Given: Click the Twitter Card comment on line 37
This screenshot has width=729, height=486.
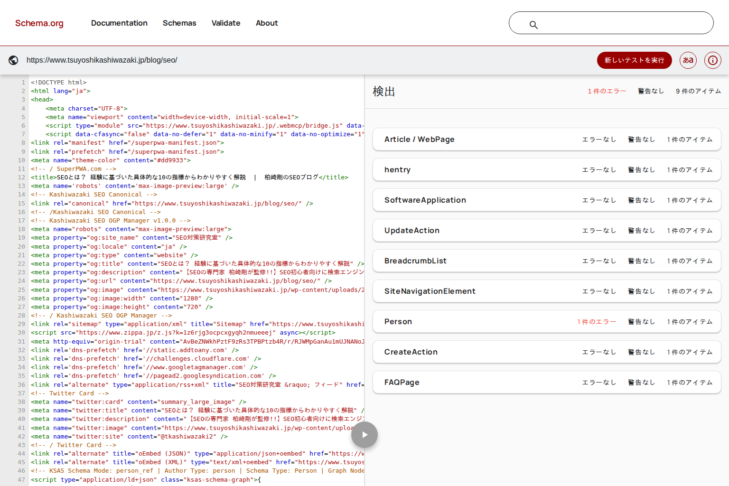Looking at the screenshot, I should 70,393.
